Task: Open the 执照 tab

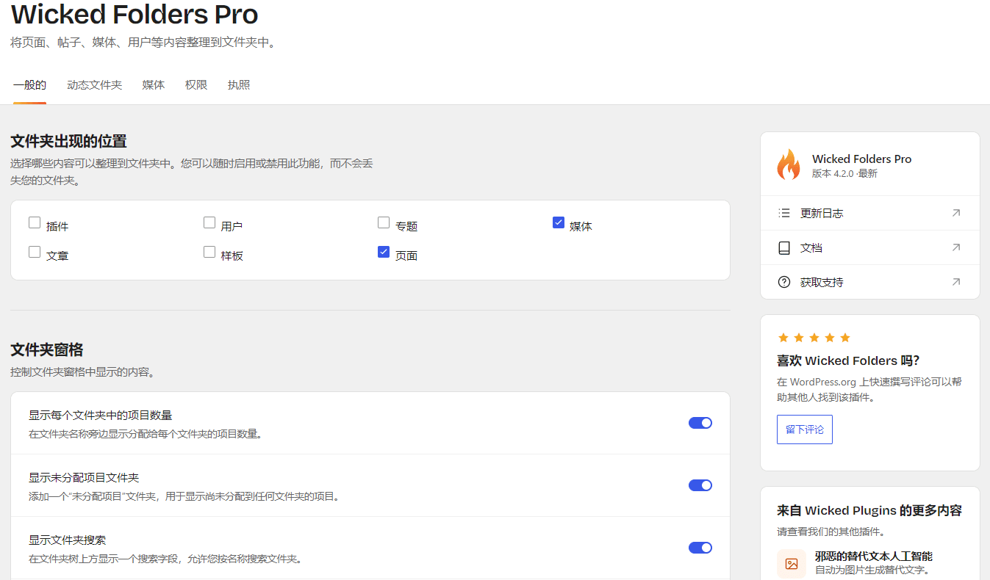Action: 239,85
